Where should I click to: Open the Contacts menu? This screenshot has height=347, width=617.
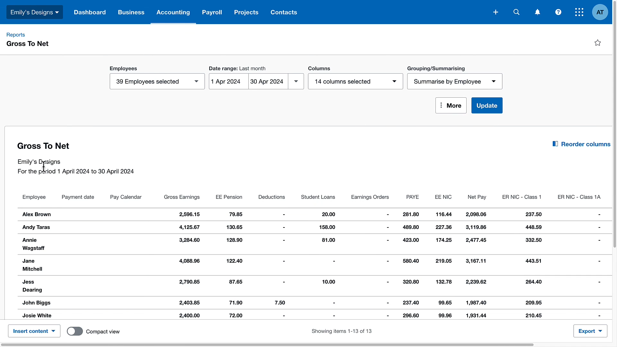(x=283, y=12)
